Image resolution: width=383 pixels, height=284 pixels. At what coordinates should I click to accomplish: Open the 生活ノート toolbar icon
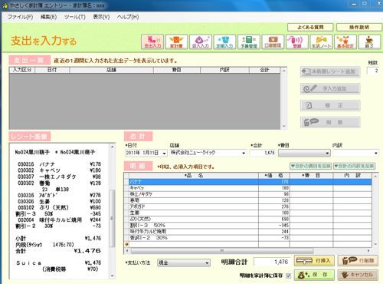pos(321,41)
